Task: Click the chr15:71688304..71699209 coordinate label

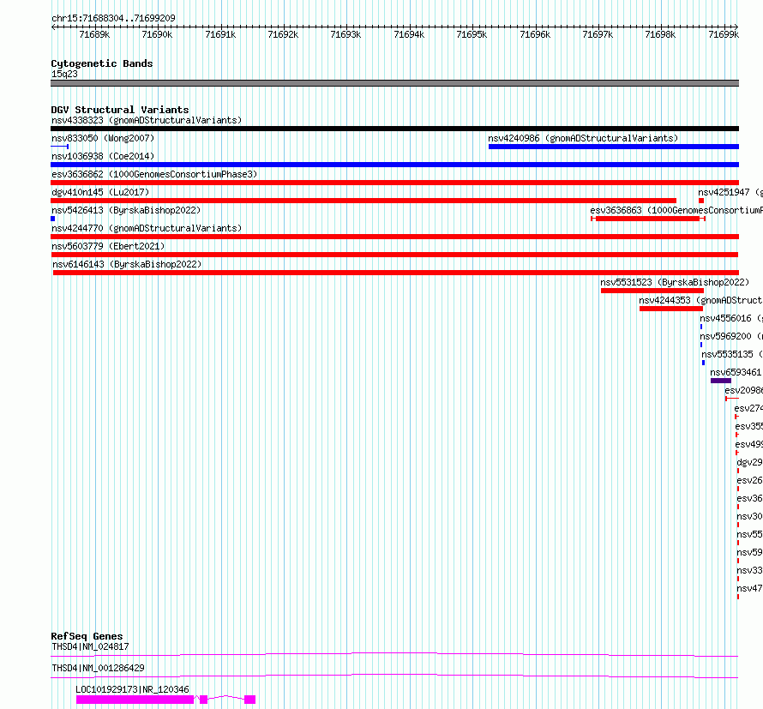Action: click(x=113, y=18)
